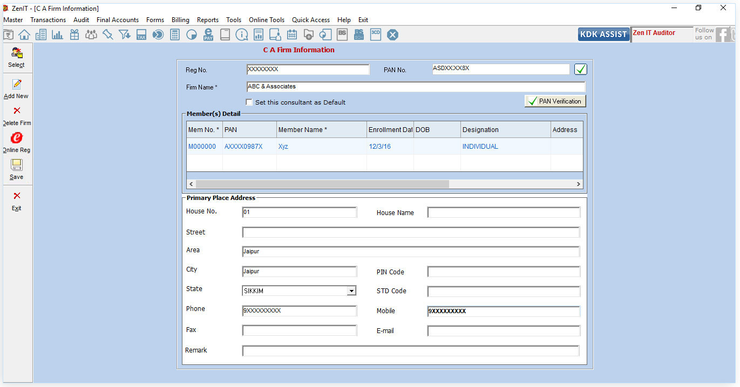Click the KDK ASSIST button
This screenshot has height=387, width=740.
(x=603, y=34)
